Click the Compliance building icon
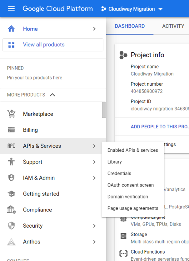The height and width of the screenshot is (261, 189). click(11, 210)
